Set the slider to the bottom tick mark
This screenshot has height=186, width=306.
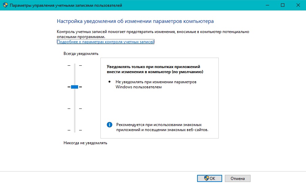point(75,130)
